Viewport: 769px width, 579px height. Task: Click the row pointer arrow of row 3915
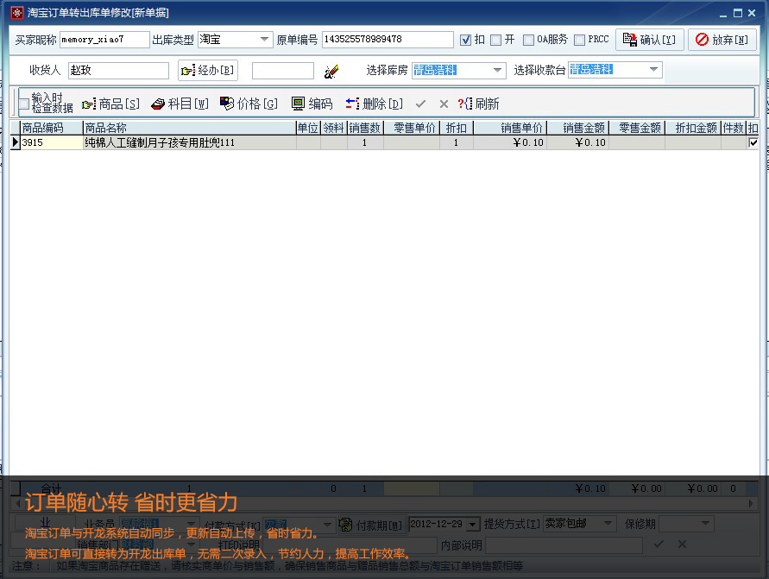point(16,142)
